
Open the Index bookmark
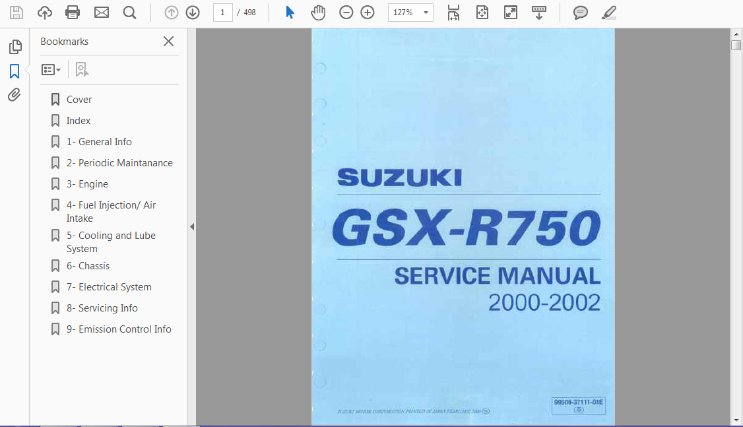click(x=78, y=121)
